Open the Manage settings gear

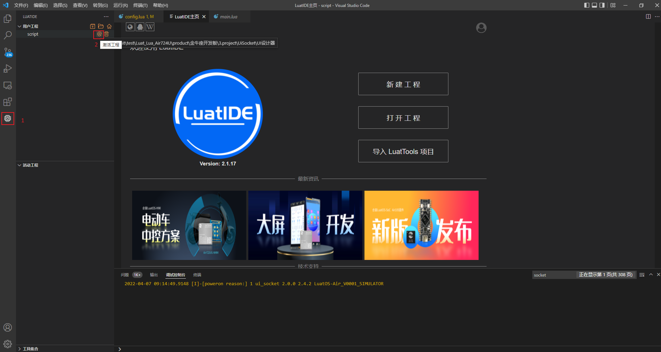(x=8, y=344)
